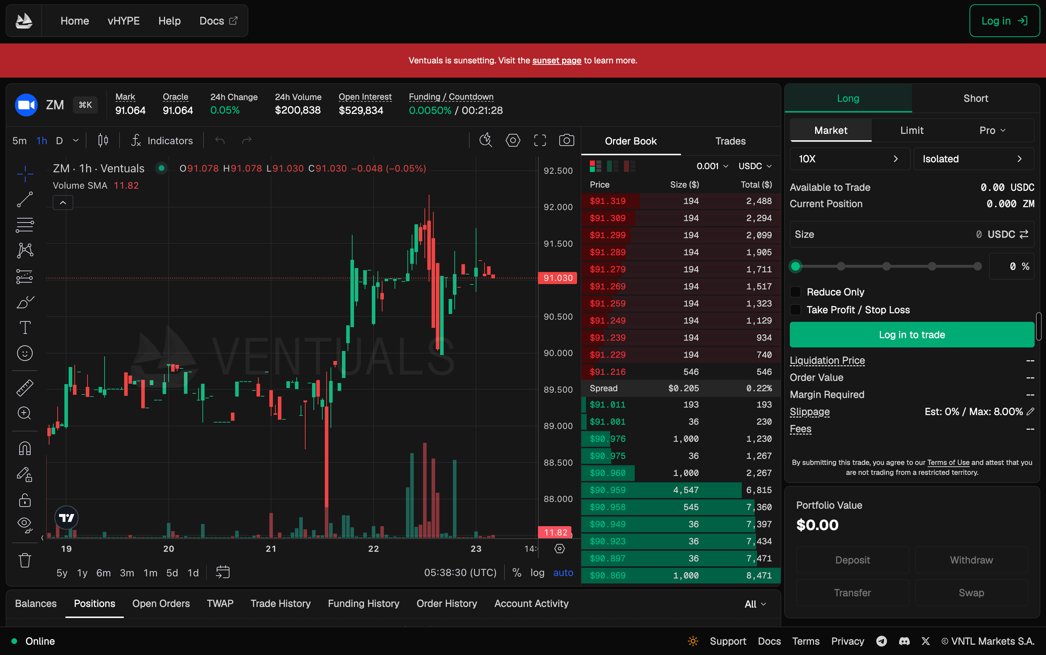Toggle the light theme sun icon

tap(693, 641)
